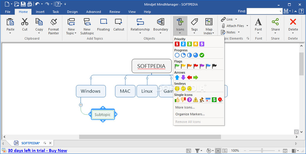The image size is (306, 154).
Task: Add the green flag icon
Action: tap(177, 66)
